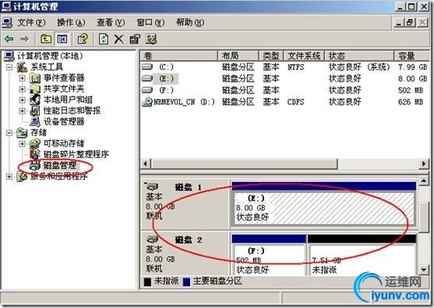Click the 磁盘碎片整理程序 icon
Image resolution: width=434 pixels, height=308 pixels.
pos(35,154)
